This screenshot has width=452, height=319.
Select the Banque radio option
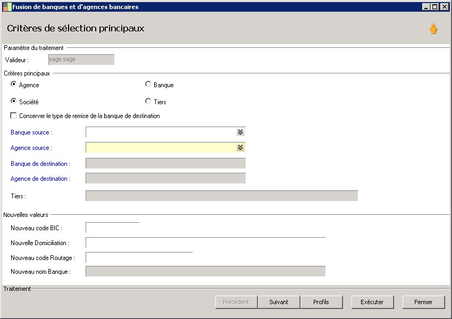(x=148, y=85)
